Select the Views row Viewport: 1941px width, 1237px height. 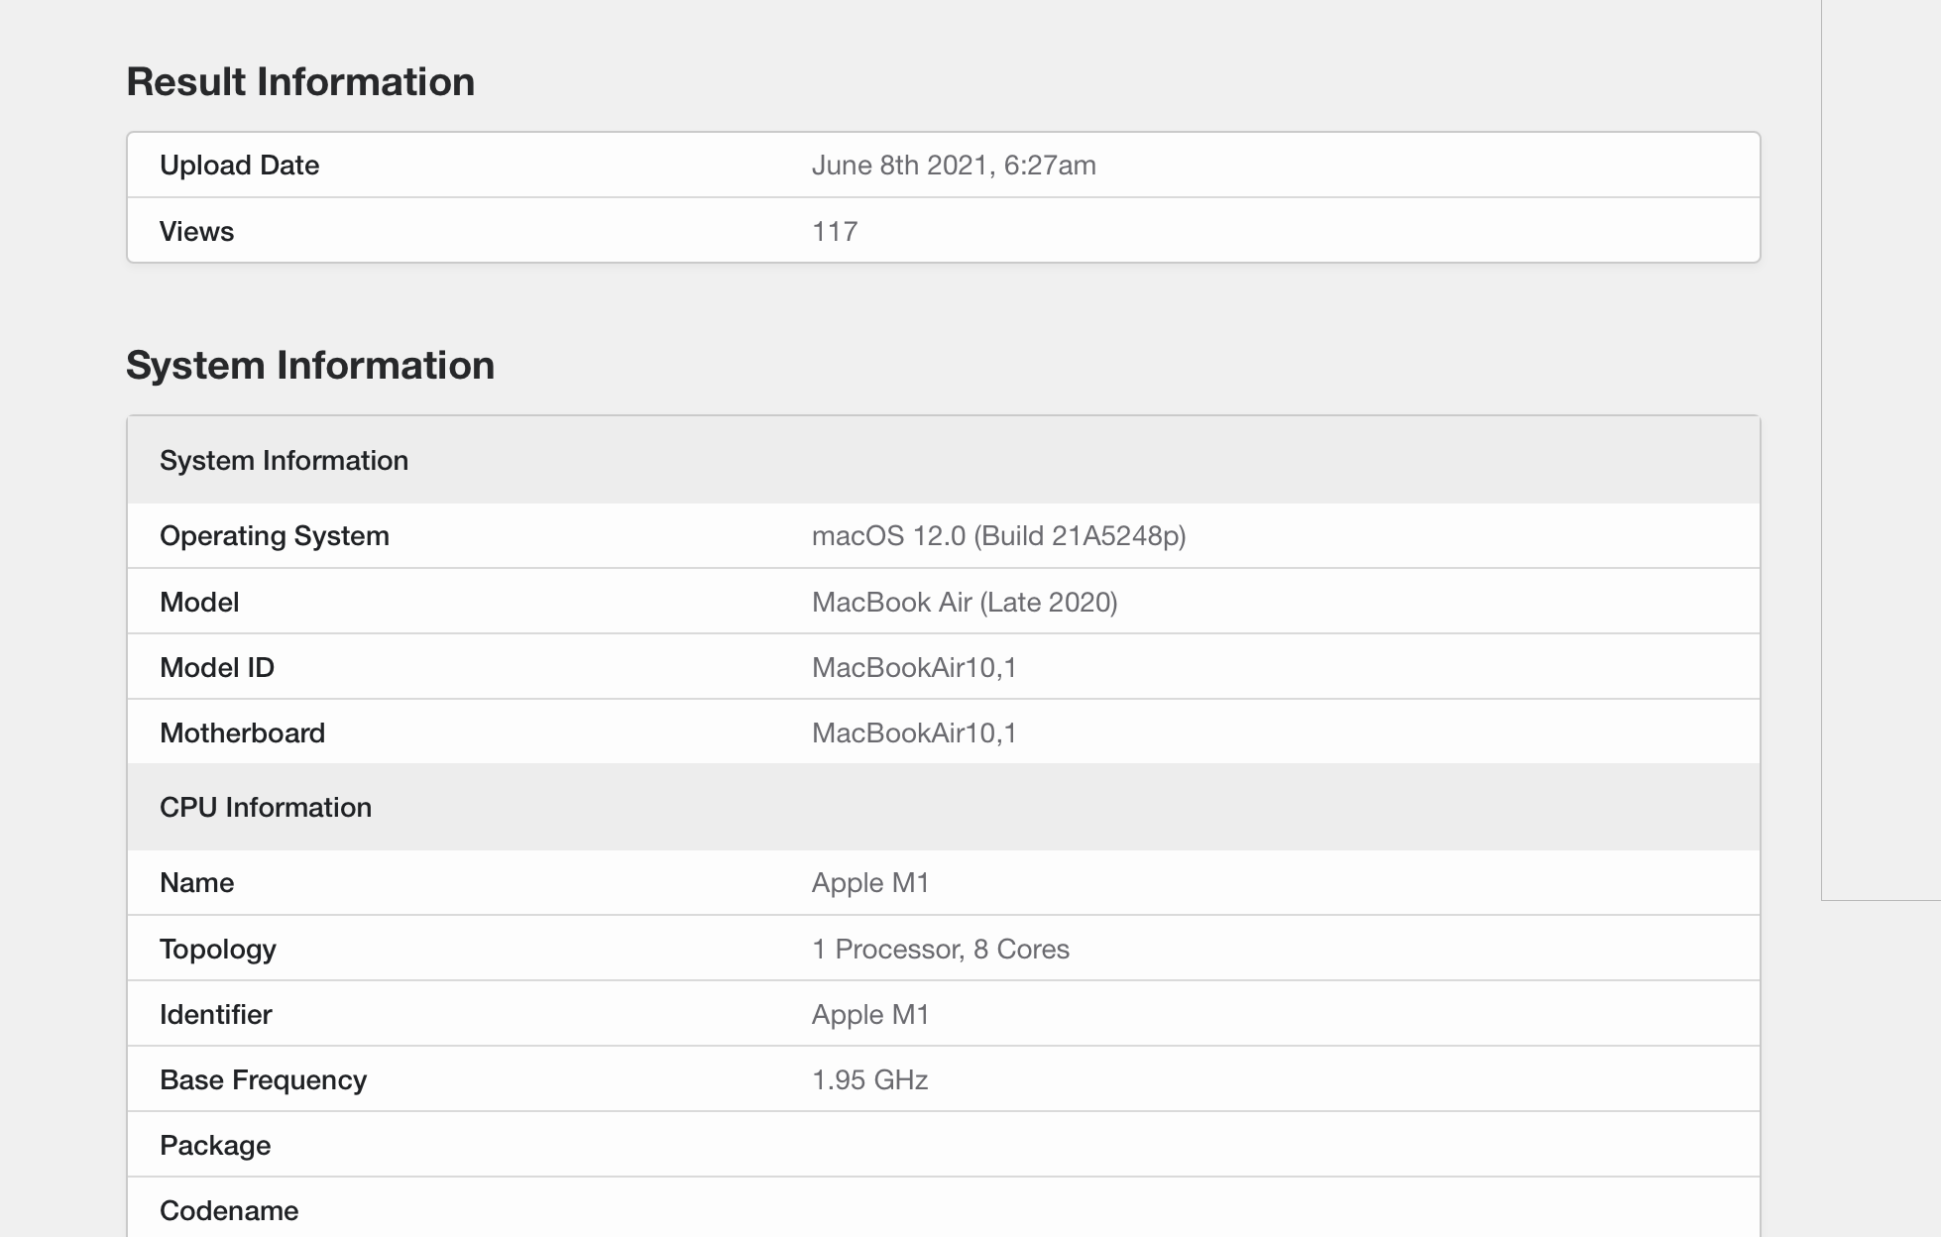(x=196, y=230)
